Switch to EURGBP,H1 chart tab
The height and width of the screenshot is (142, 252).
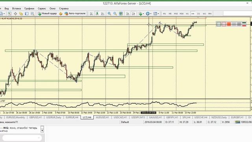point(237,118)
